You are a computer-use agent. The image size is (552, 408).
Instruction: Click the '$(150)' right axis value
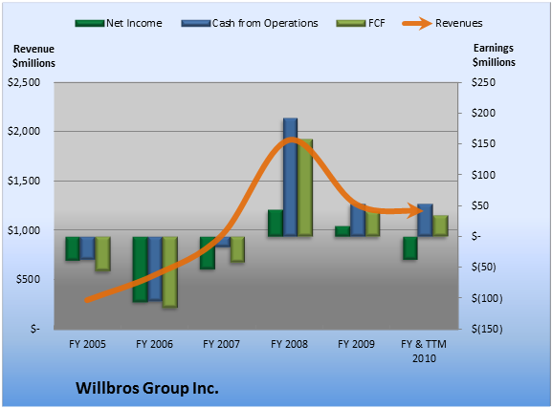click(487, 329)
